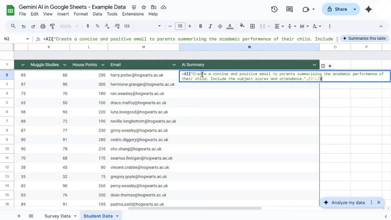Click the print icon in toolbar

coord(43,26)
